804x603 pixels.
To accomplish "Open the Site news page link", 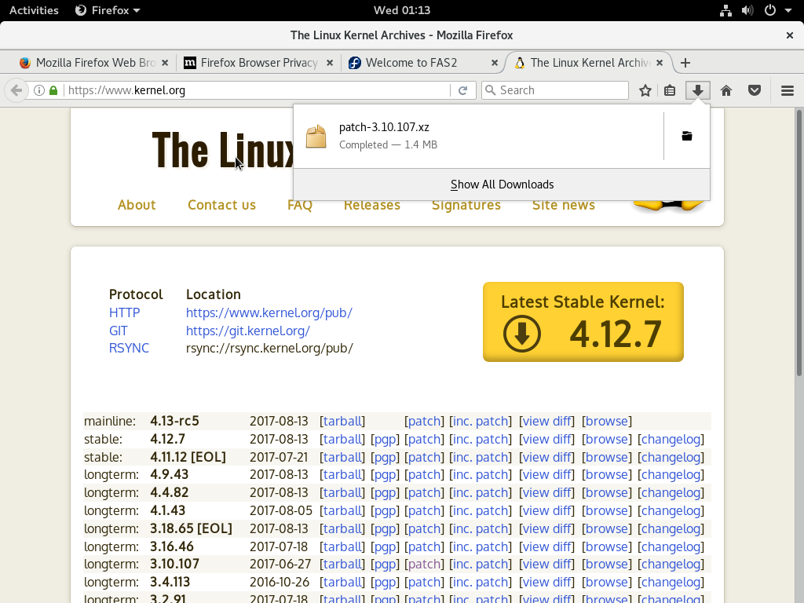I will click(563, 205).
